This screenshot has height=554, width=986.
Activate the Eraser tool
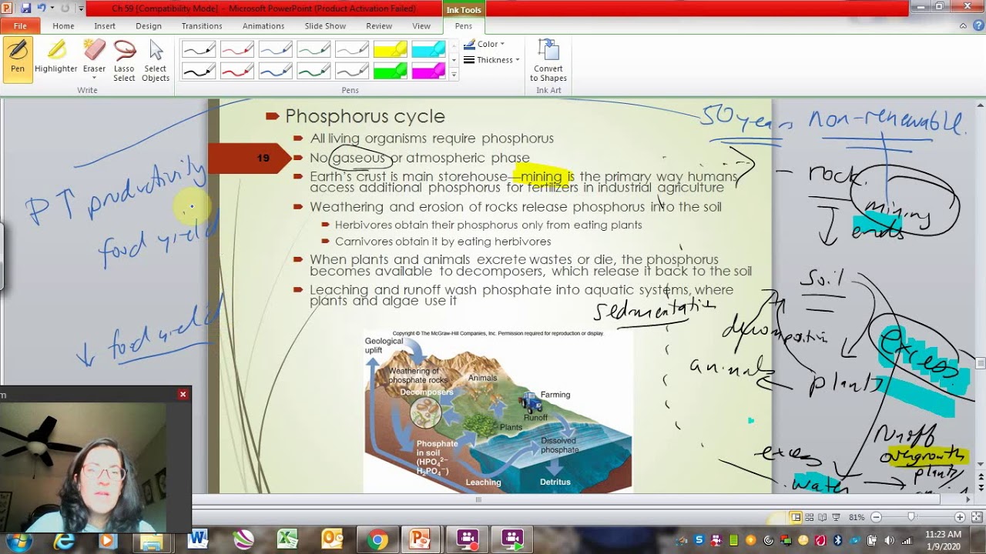tap(94, 59)
